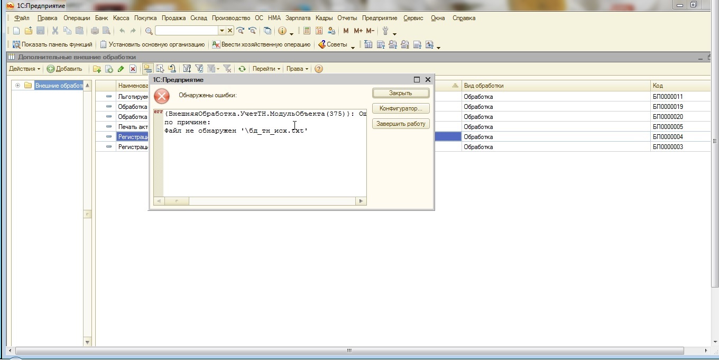Image resolution: width=719 pixels, height=361 pixels.
Task: Open the Зарплата menu
Action: click(298, 18)
